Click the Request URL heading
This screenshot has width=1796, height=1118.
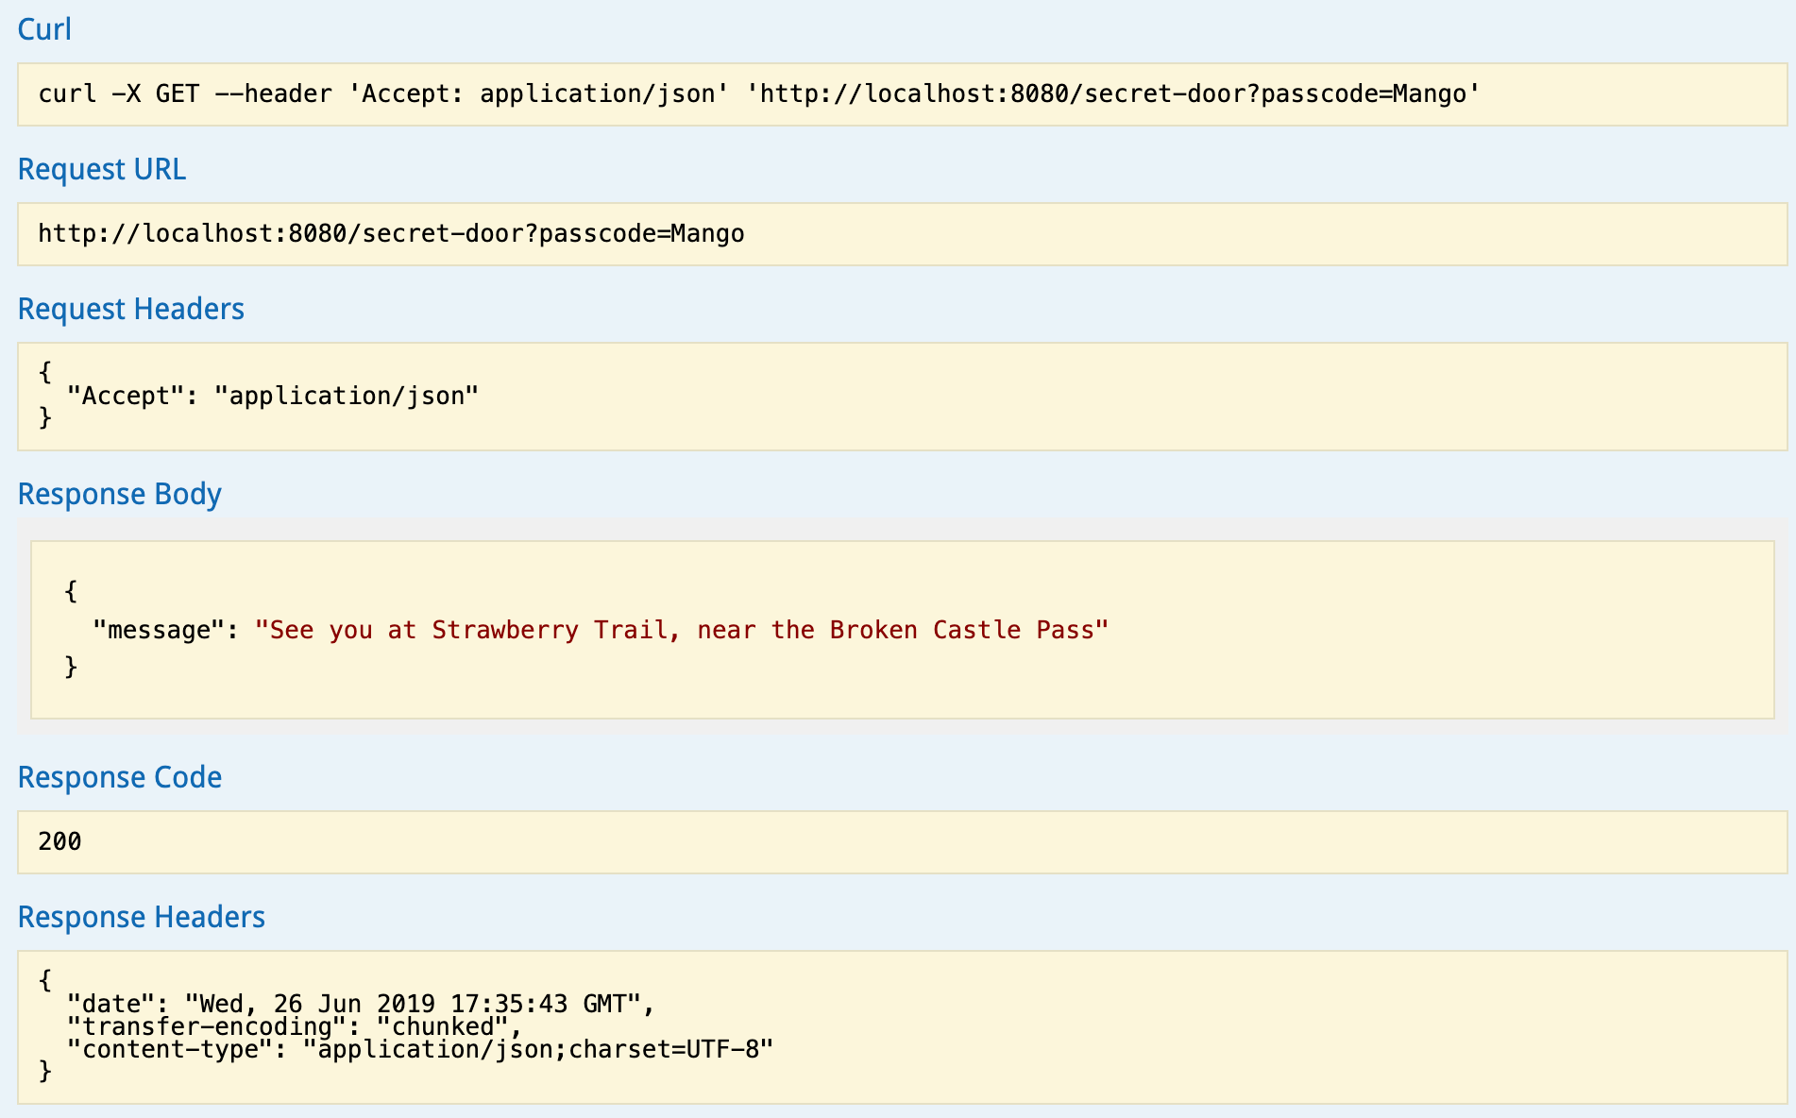pyautogui.click(x=102, y=169)
